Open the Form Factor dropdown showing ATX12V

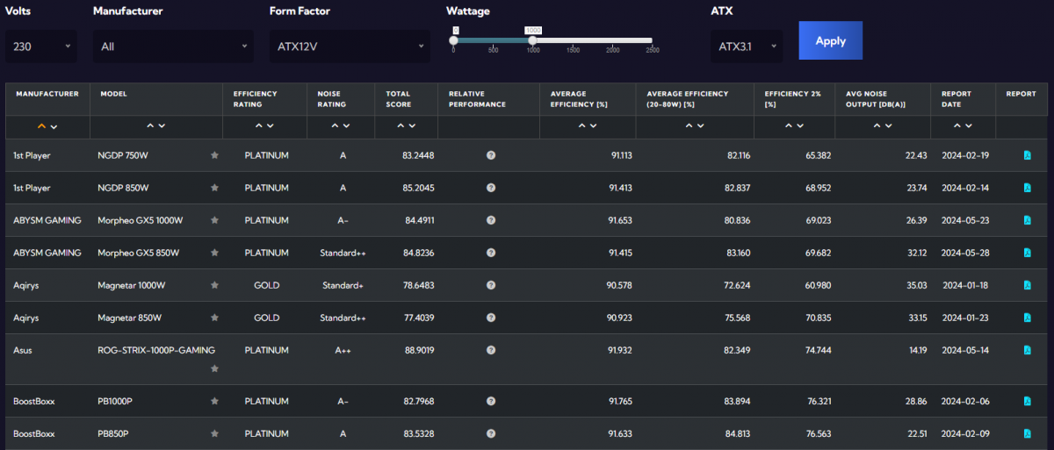coord(350,46)
